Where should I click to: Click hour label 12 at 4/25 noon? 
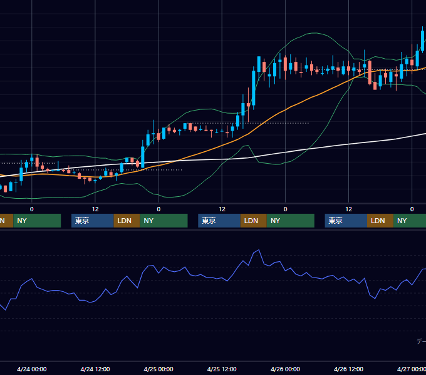[x=222, y=209]
